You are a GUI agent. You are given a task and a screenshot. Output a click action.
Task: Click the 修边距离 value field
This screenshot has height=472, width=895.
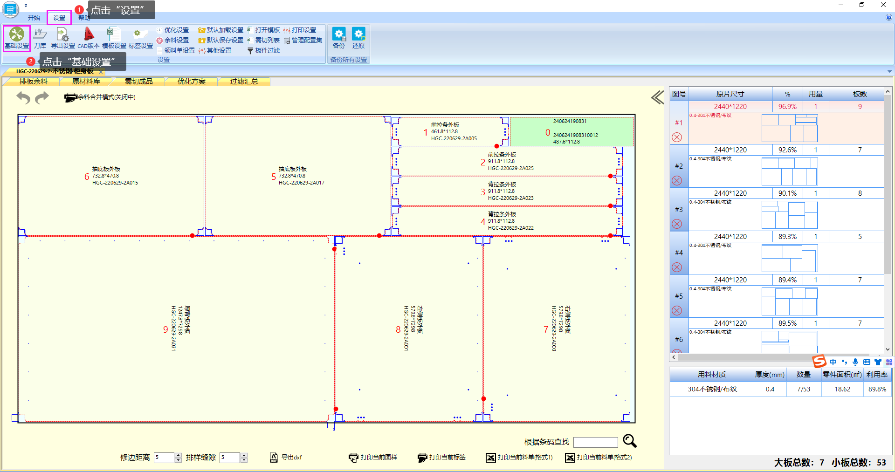tap(164, 458)
